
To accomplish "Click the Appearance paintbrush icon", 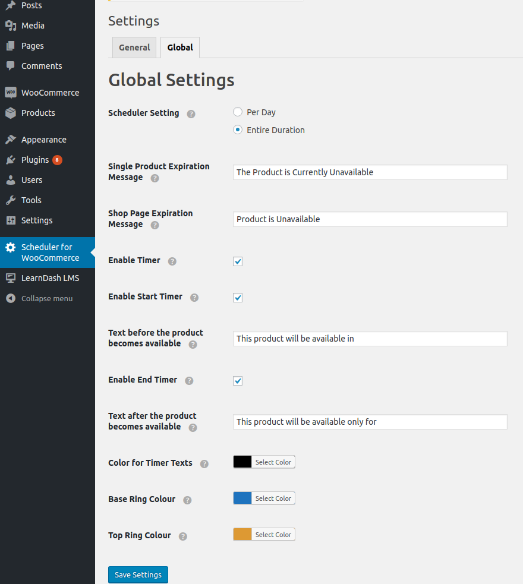I will pyautogui.click(x=11, y=139).
